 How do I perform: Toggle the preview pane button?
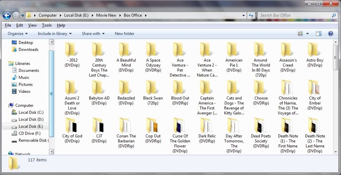319,34
